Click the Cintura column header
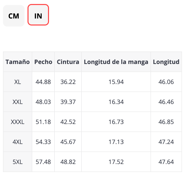 [68, 62]
